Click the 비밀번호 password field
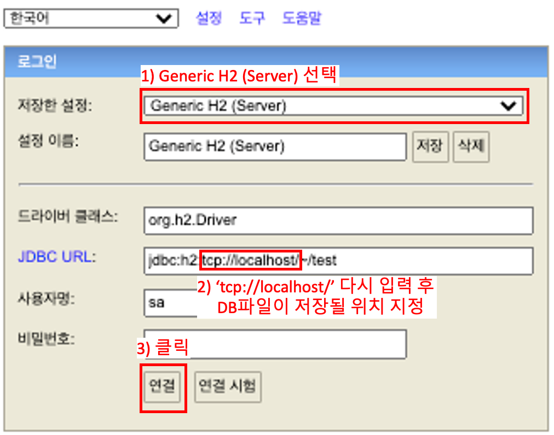Image resolution: width=554 pixels, height=435 pixels. (x=275, y=344)
